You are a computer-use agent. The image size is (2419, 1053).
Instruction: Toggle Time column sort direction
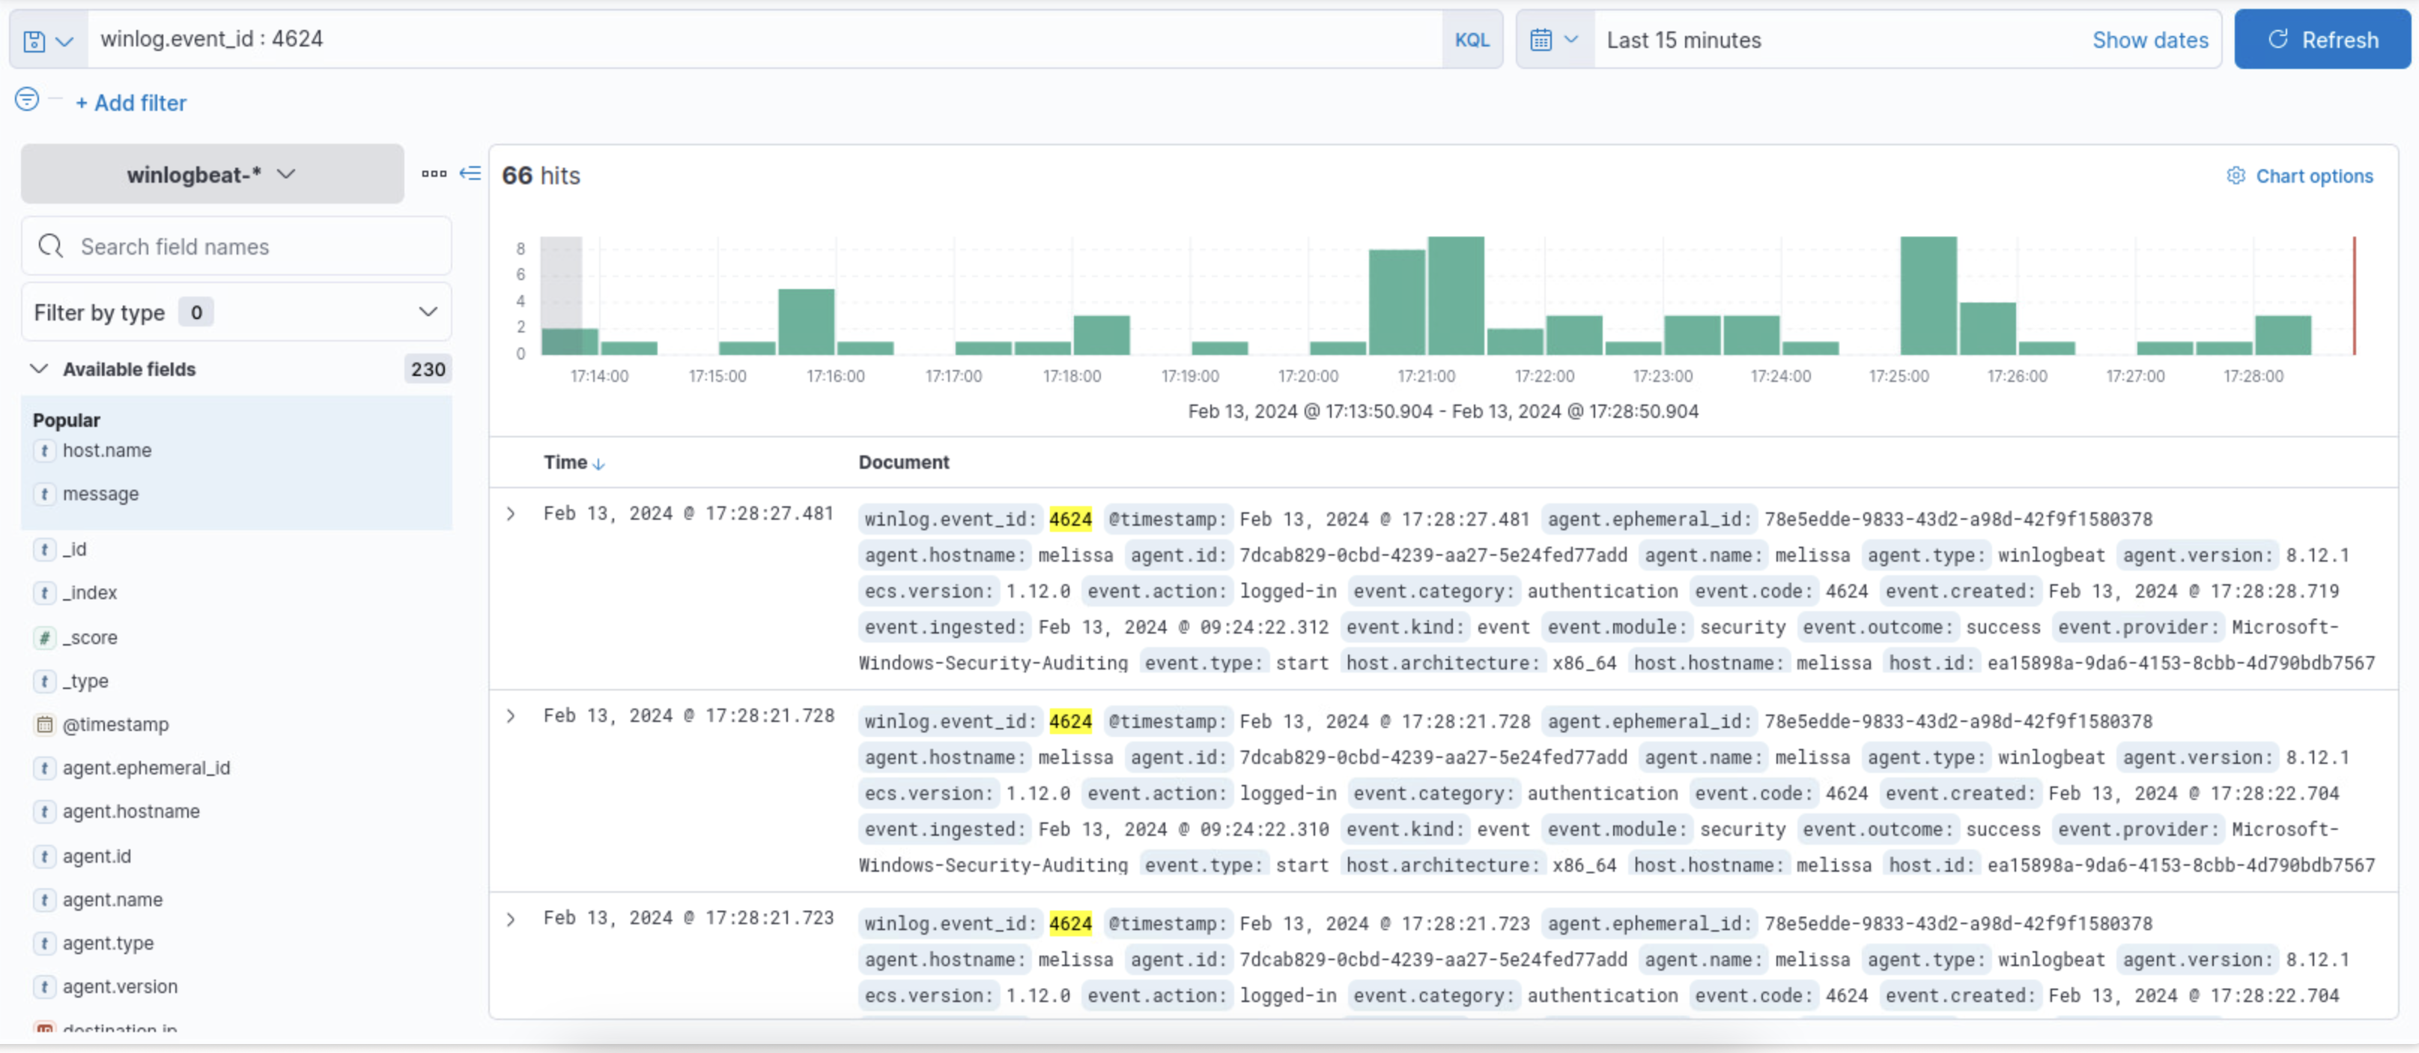(598, 463)
